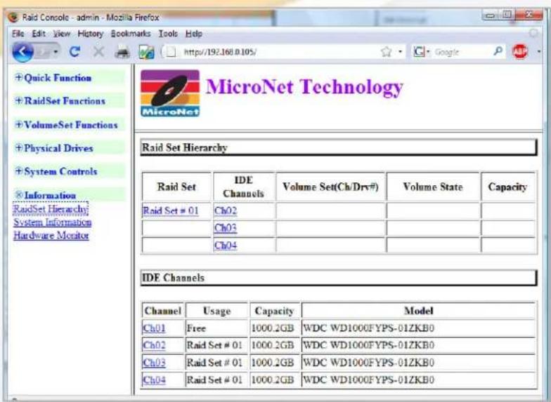Open the System Information link
Viewport: 551px width, 402px height.
(x=52, y=222)
